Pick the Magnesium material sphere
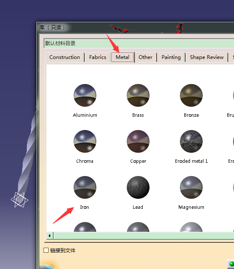The image size is (234, 269). (x=191, y=187)
